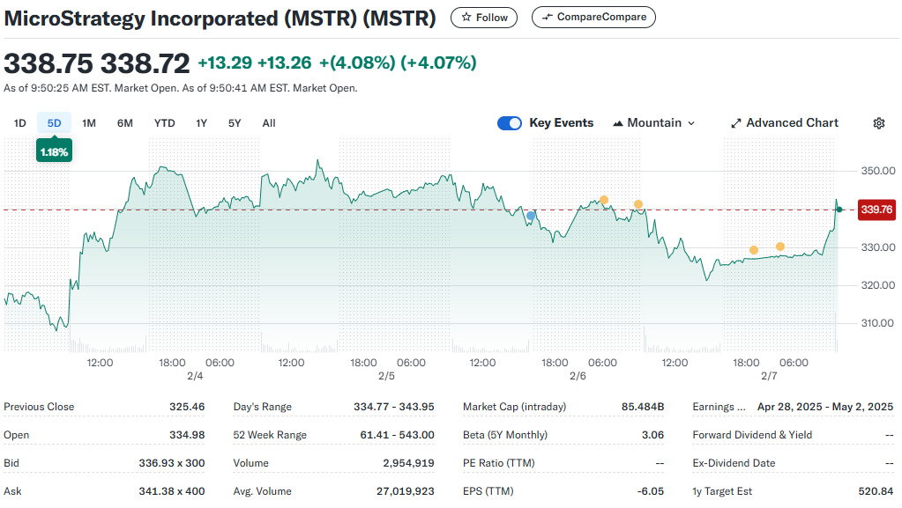This screenshot has width=902, height=508.
Task: Click the 52 Week Range label
Action: click(x=270, y=435)
